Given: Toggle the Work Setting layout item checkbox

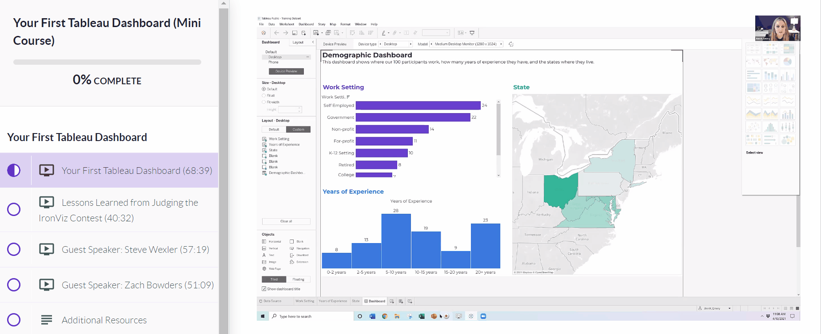Looking at the screenshot, I should click(x=264, y=139).
